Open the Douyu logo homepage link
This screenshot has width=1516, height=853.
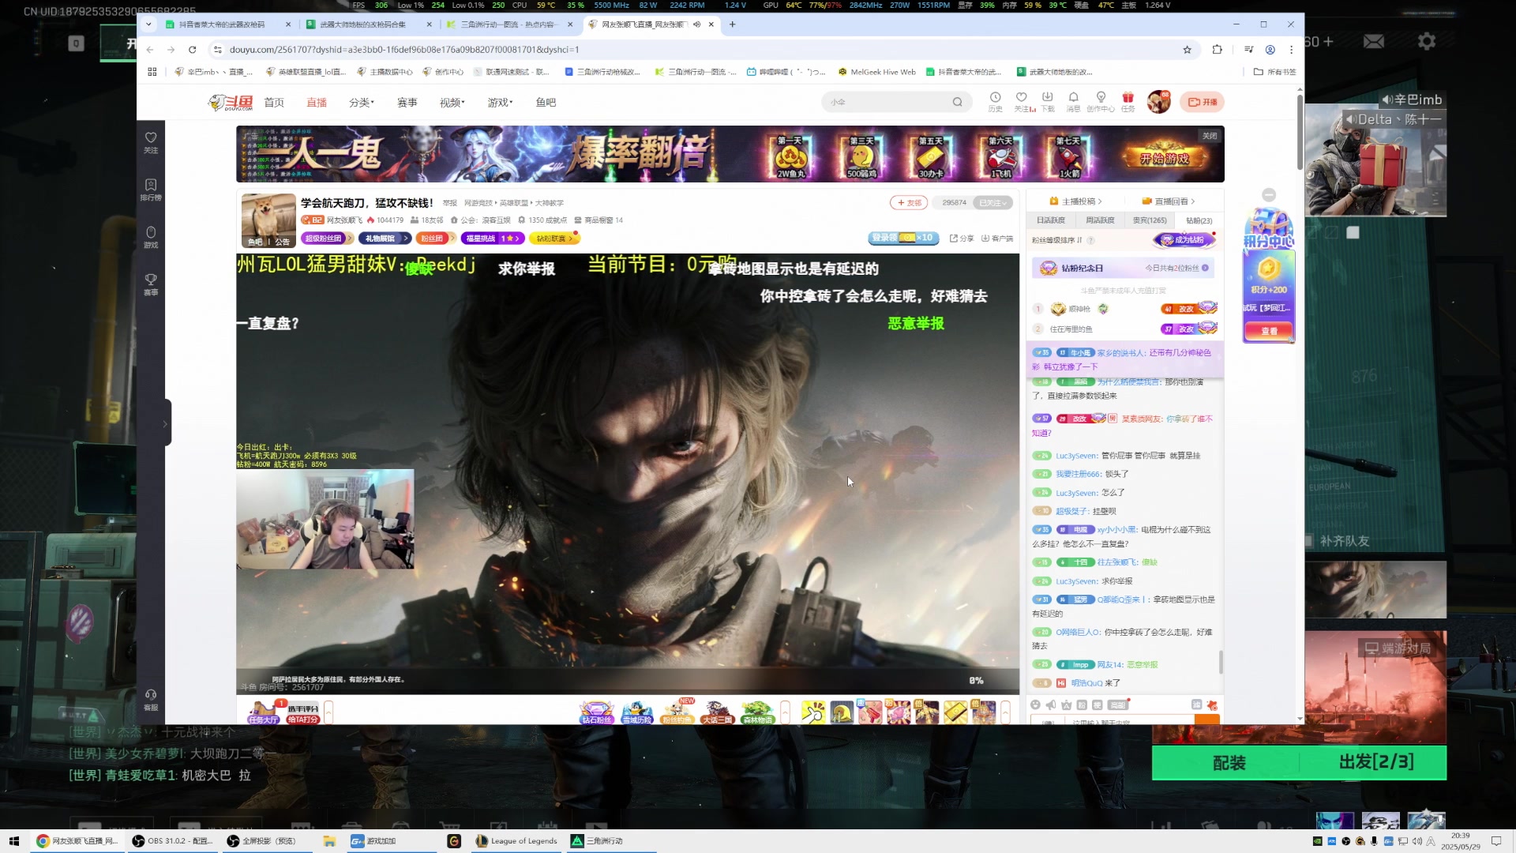(x=230, y=102)
